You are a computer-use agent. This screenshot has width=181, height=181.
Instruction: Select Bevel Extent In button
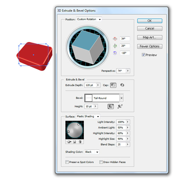[x=120, y=106]
